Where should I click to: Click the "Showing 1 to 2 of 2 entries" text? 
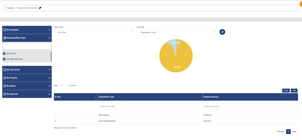coord(65,128)
